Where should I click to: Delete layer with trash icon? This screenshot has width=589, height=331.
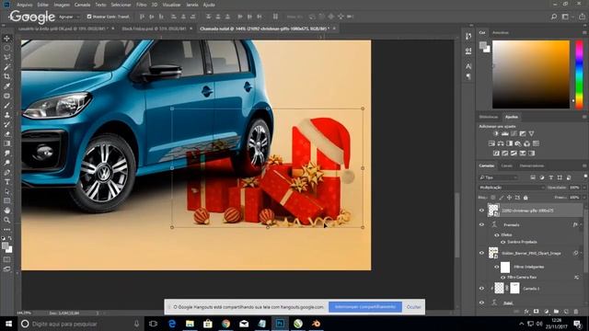(576, 312)
